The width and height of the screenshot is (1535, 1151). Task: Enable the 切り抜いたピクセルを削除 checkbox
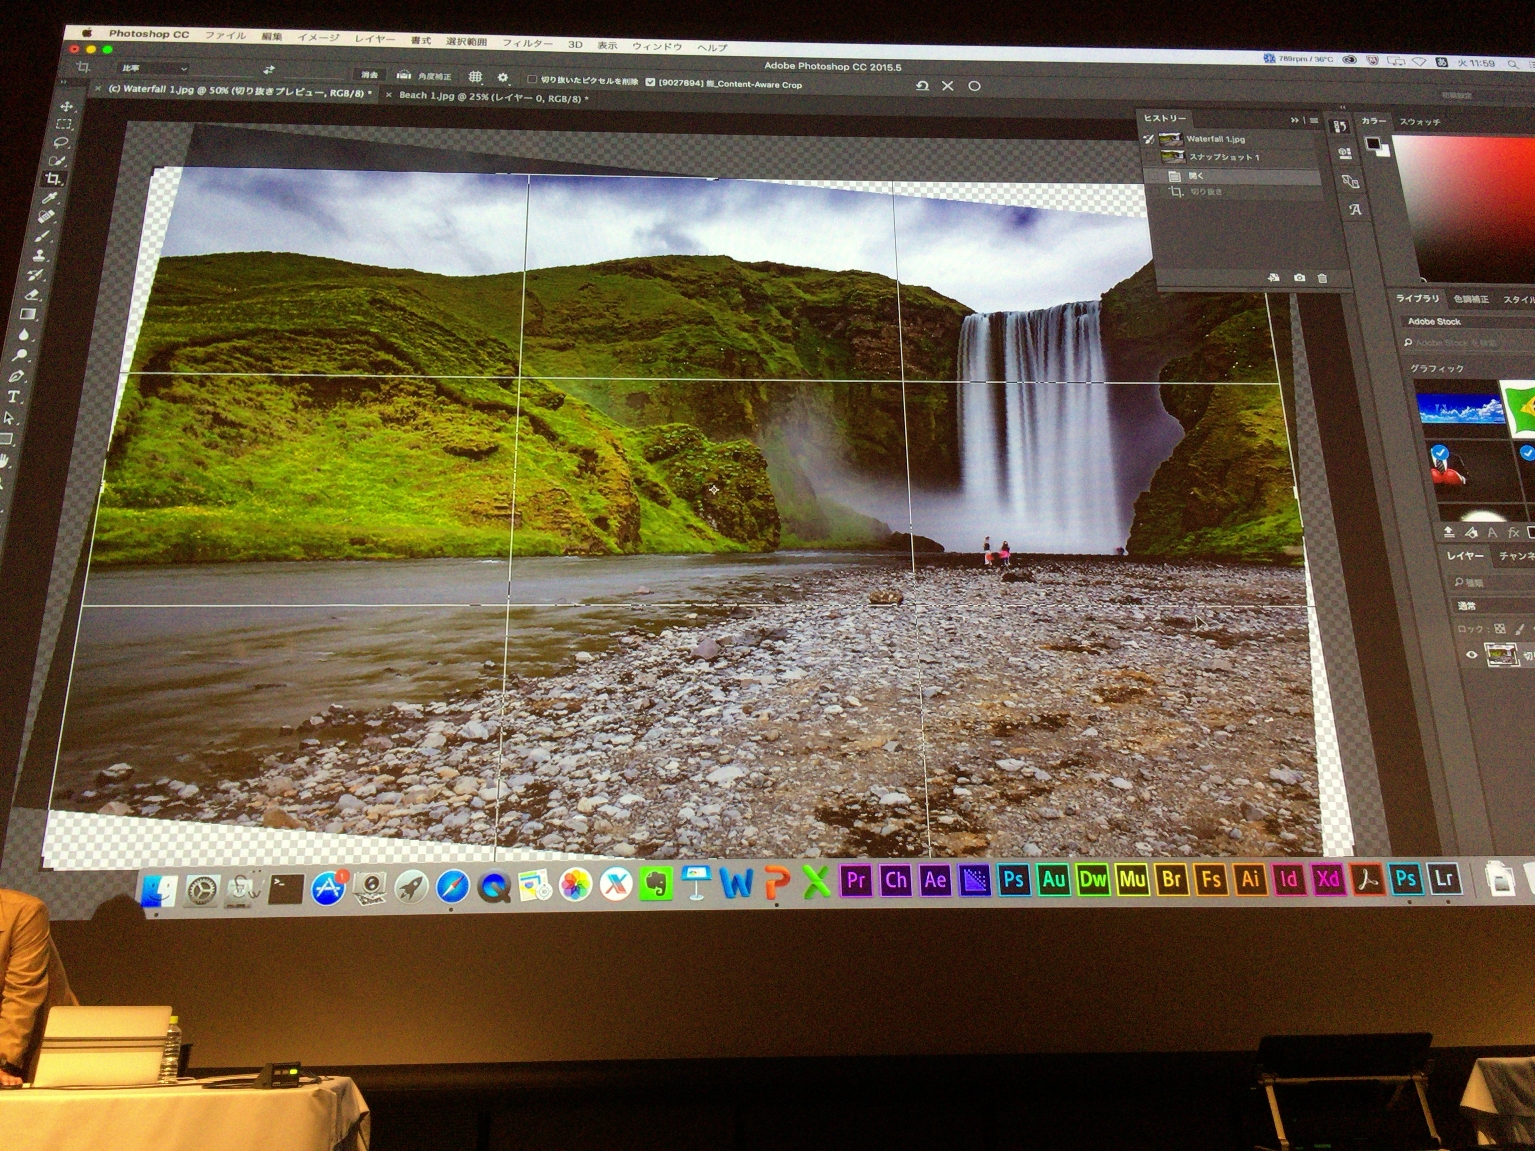pos(532,80)
